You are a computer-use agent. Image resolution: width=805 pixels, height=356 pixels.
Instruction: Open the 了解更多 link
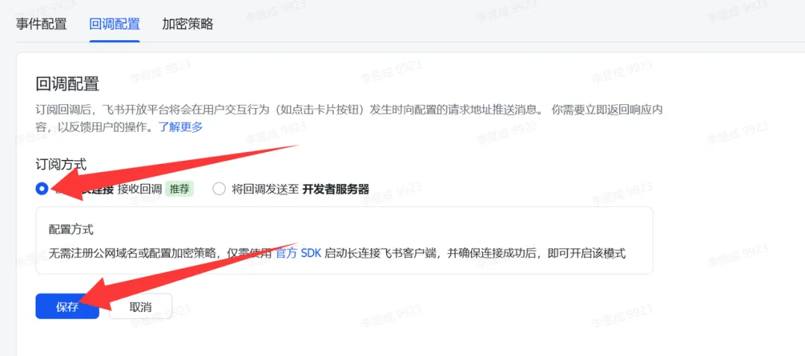180,127
